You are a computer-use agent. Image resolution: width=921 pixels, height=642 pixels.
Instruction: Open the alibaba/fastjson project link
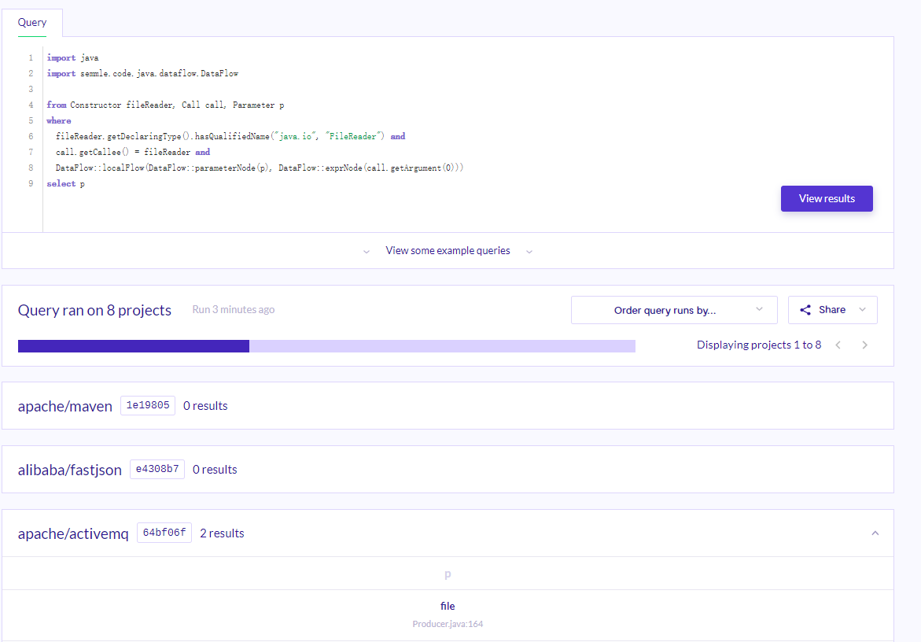point(70,470)
